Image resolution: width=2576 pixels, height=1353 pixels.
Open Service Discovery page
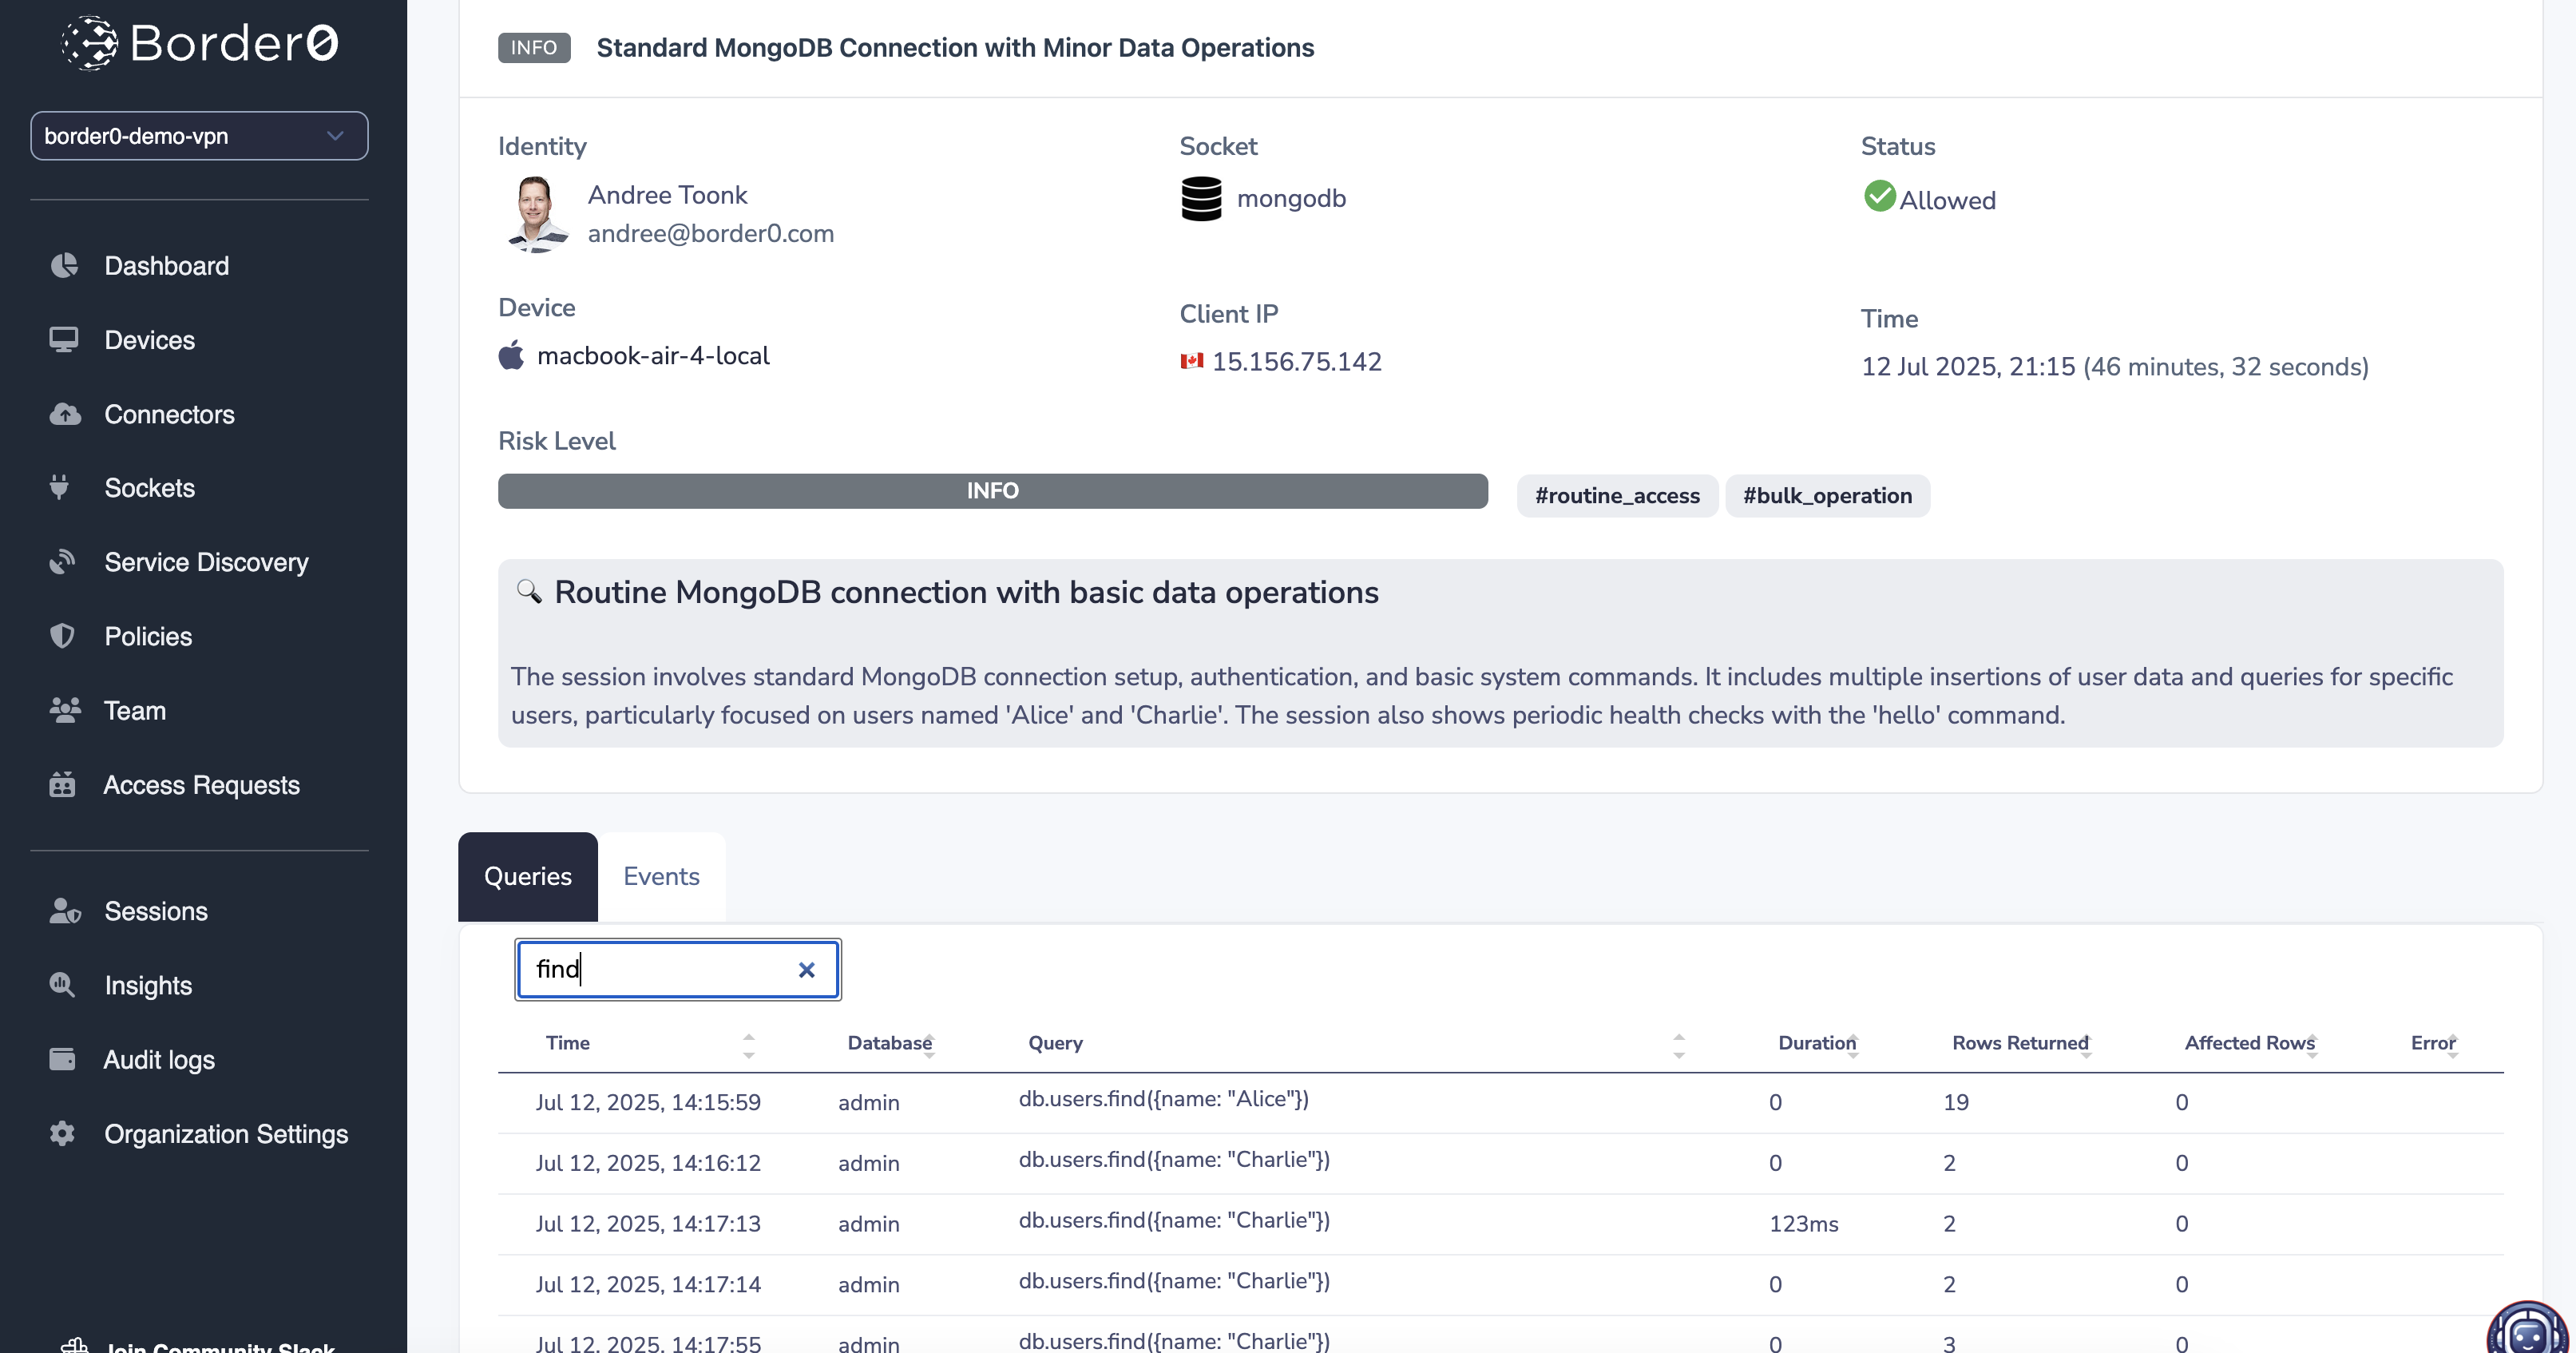[x=206, y=562]
